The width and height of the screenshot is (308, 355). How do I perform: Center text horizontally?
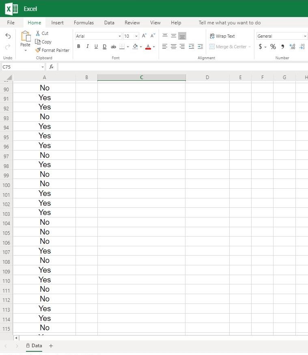173,47
